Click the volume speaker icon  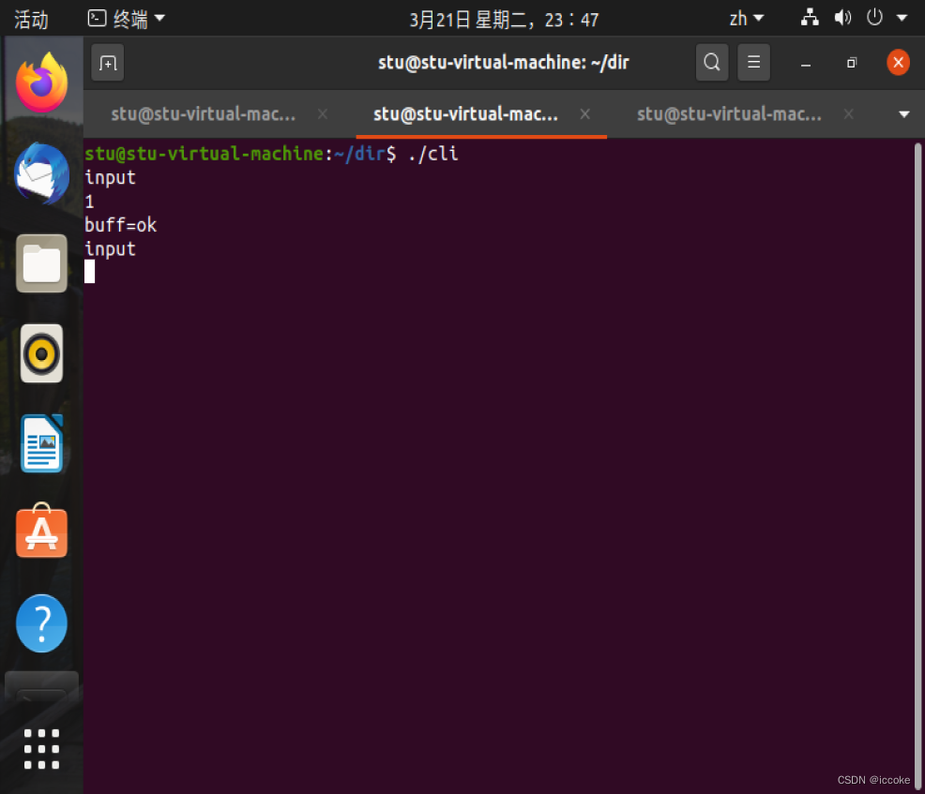click(842, 18)
